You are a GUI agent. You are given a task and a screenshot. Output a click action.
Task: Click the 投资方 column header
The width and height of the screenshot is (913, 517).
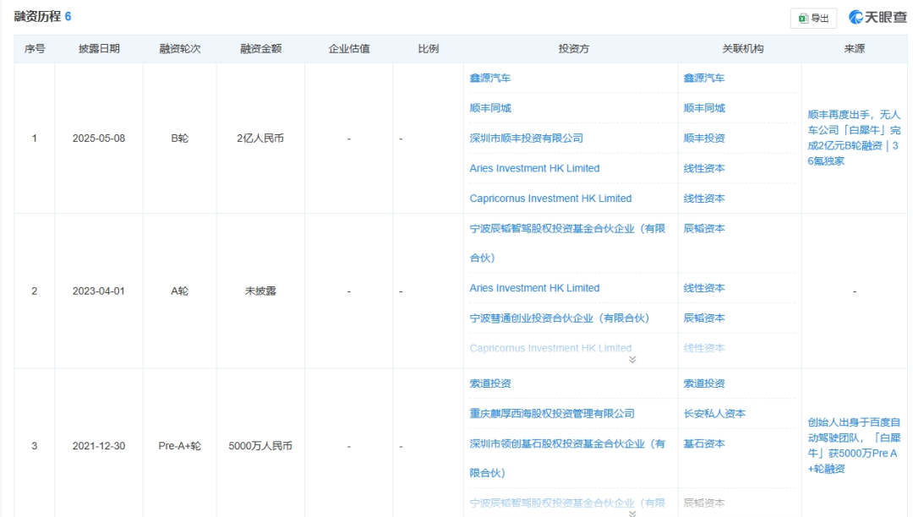coord(573,49)
